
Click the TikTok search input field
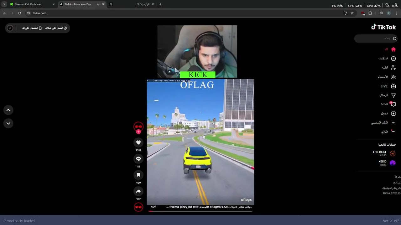[375, 38]
